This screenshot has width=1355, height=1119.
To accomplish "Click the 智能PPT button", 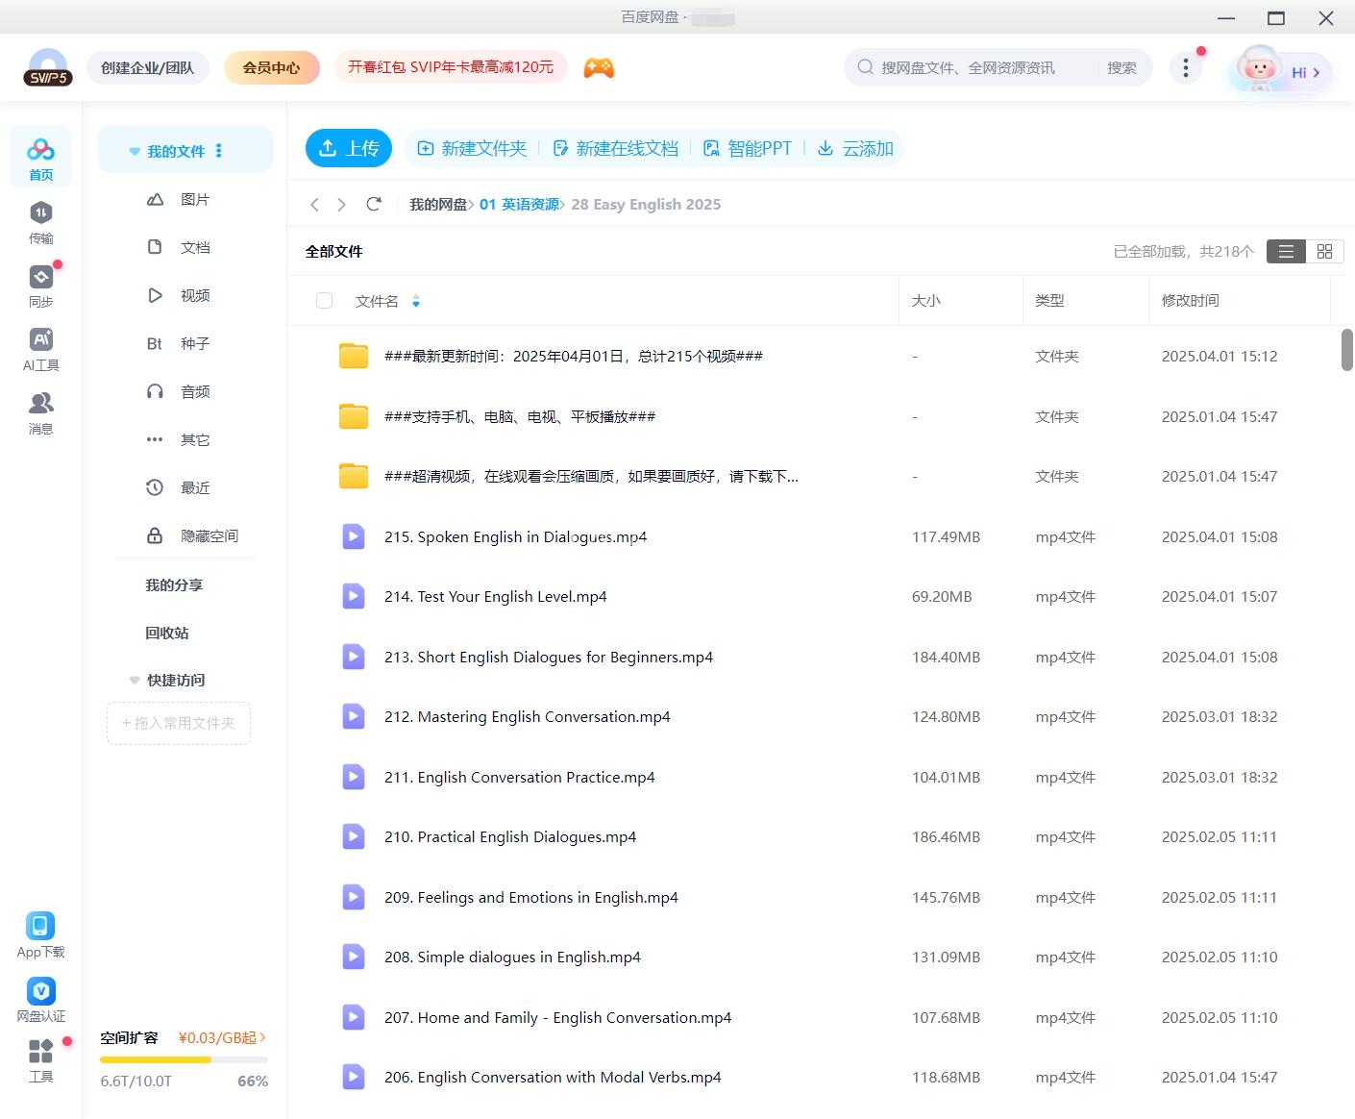I will tap(748, 148).
